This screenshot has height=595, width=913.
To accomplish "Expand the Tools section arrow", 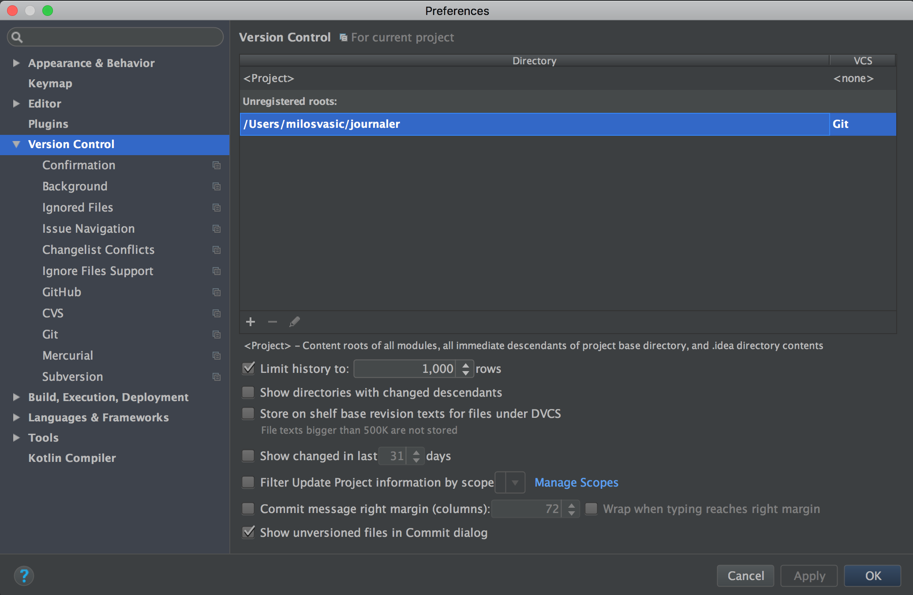I will pyautogui.click(x=16, y=438).
